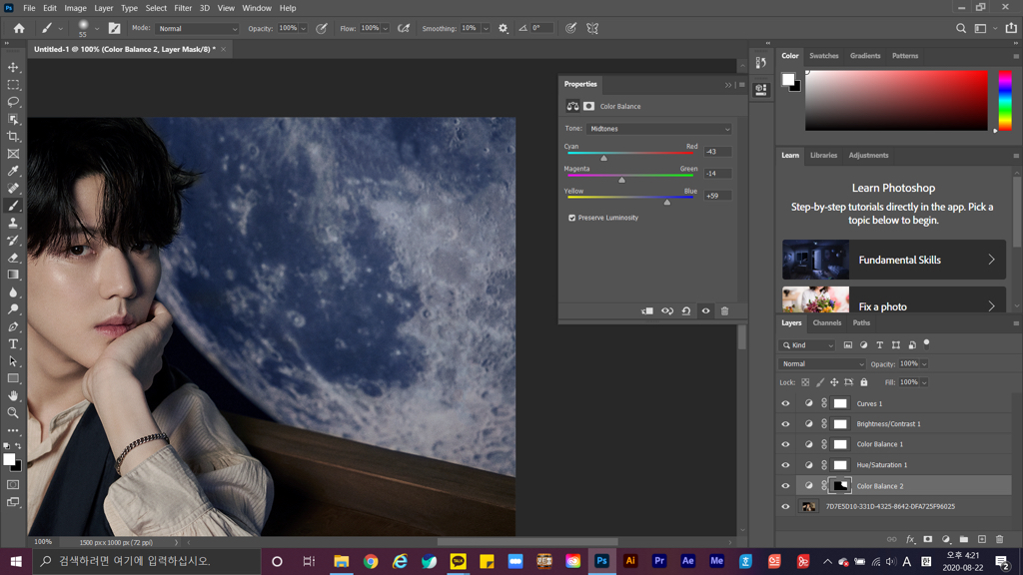This screenshot has height=575, width=1023.
Task: Open the brush Mode dropdown
Action: (197, 28)
